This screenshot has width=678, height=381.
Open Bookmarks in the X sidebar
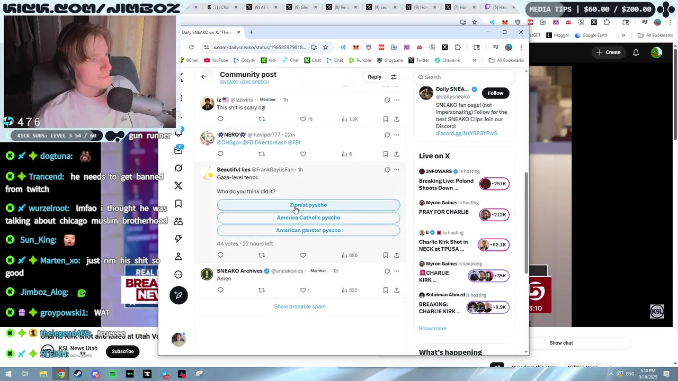click(x=179, y=204)
